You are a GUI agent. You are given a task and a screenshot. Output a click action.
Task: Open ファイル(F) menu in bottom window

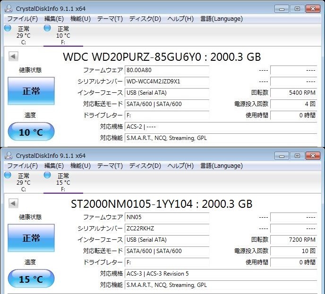(22, 166)
